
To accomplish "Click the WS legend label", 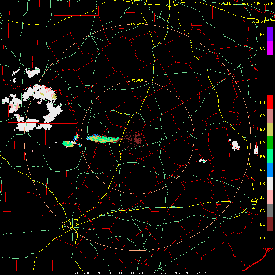I will coord(262,170).
